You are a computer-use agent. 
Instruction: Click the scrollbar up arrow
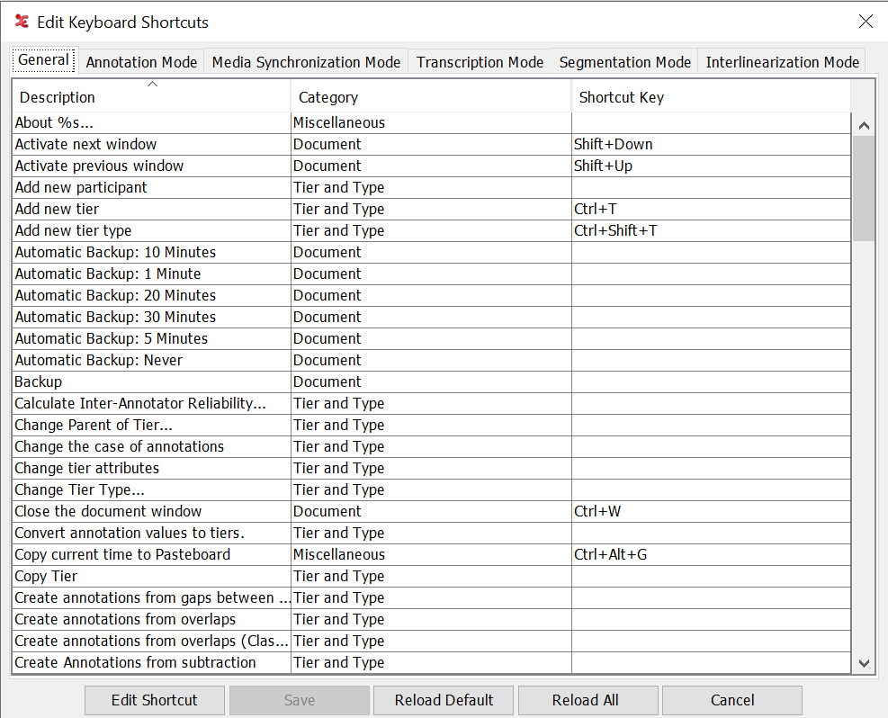864,124
